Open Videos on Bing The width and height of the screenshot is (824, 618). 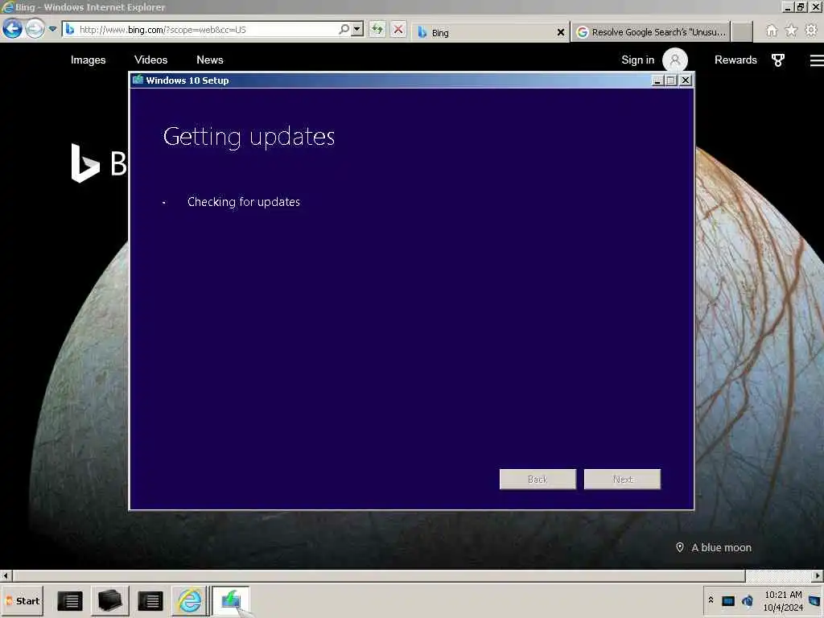(x=150, y=60)
